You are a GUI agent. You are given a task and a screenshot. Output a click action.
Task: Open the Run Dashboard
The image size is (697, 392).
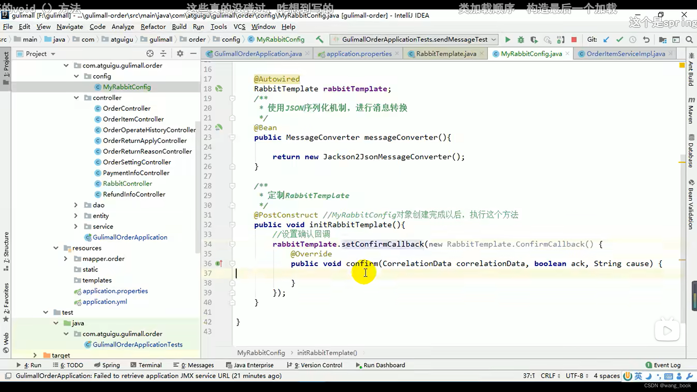tap(380, 365)
